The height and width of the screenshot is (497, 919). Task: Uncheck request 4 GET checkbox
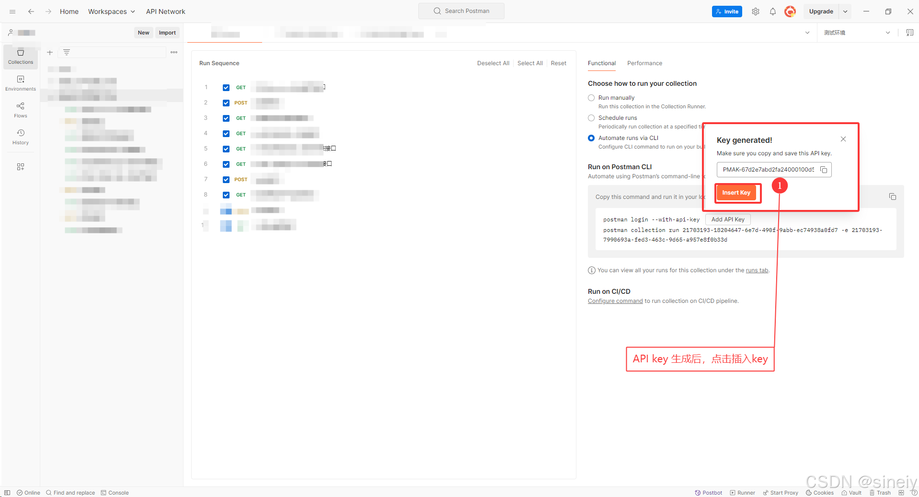point(226,134)
